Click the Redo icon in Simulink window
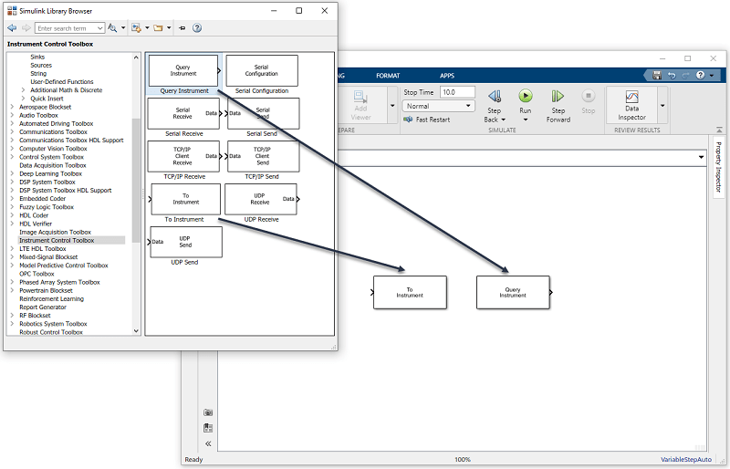 [x=685, y=75]
